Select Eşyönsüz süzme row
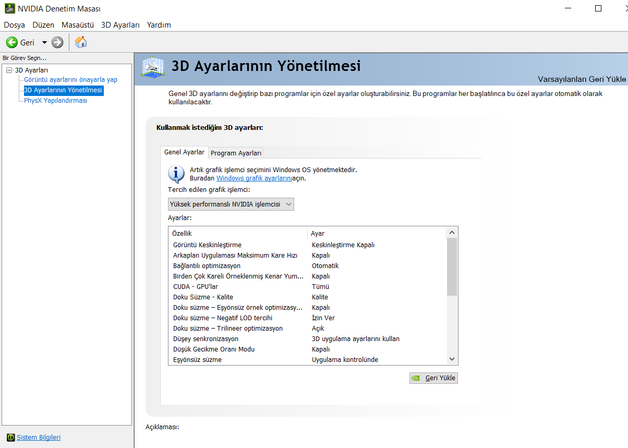Image resolution: width=628 pixels, height=448 pixels. click(x=308, y=359)
